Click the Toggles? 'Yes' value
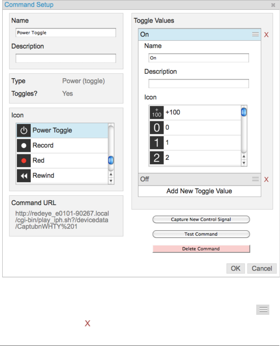 tap(67, 94)
